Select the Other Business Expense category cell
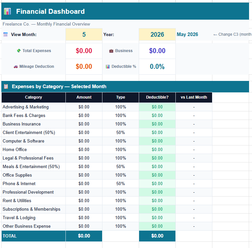252x248 pixels. [x=33, y=226]
